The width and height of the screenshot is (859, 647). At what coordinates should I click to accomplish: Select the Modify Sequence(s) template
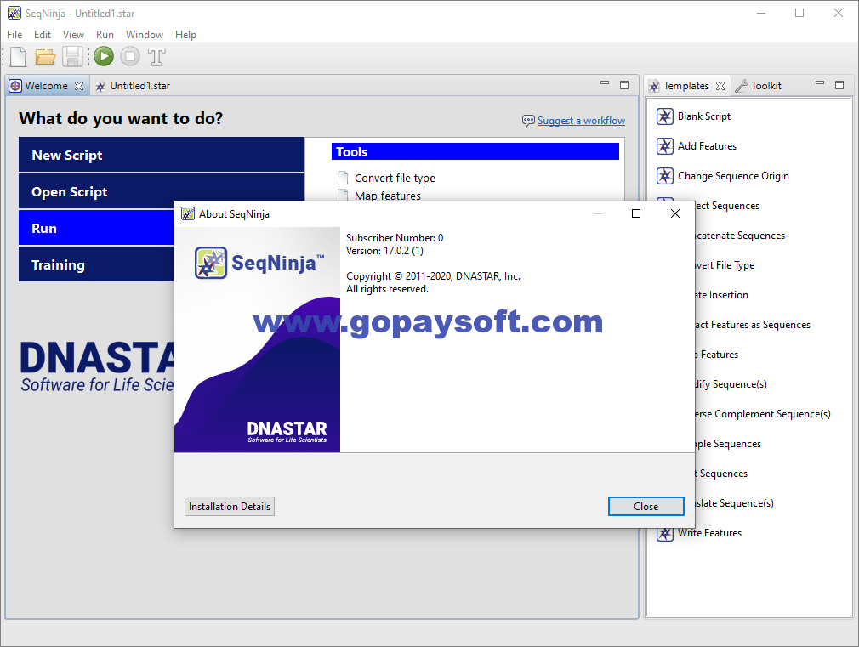731,384
